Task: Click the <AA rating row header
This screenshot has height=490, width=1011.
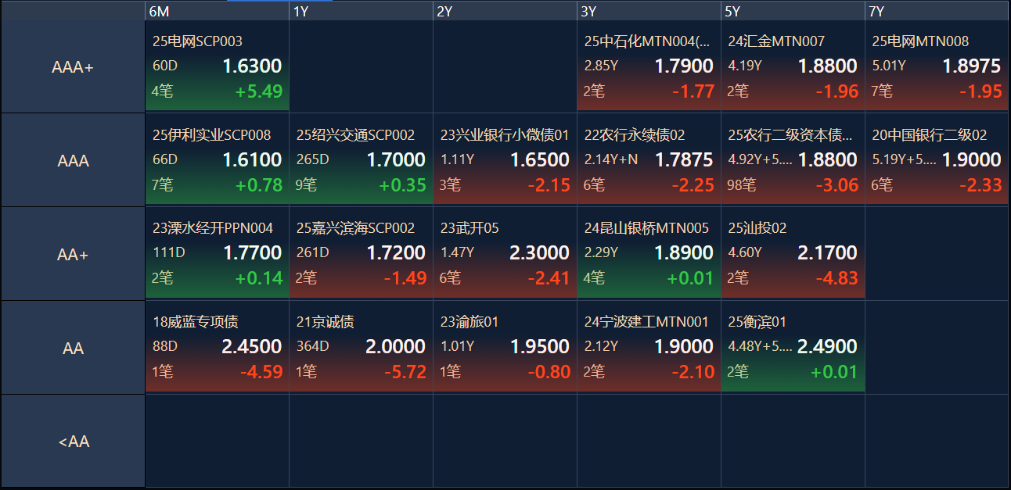Action: pos(73,442)
